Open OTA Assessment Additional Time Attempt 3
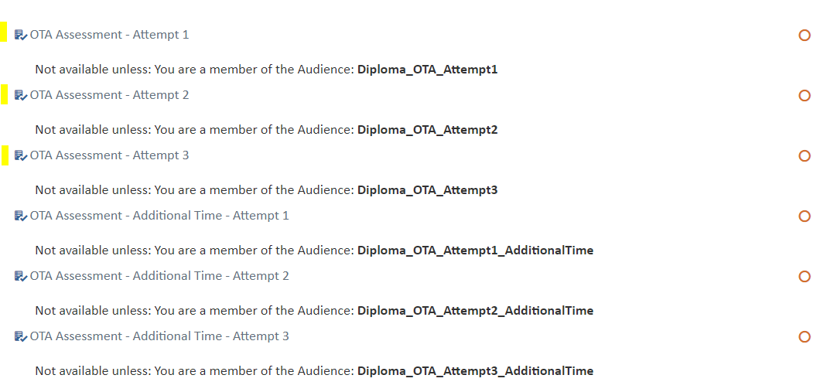This screenshot has width=827, height=392. coord(159,336)
